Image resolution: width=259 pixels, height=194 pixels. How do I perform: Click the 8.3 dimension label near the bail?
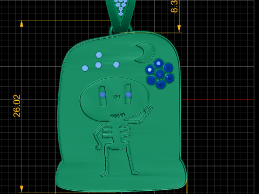pos(174,6)
